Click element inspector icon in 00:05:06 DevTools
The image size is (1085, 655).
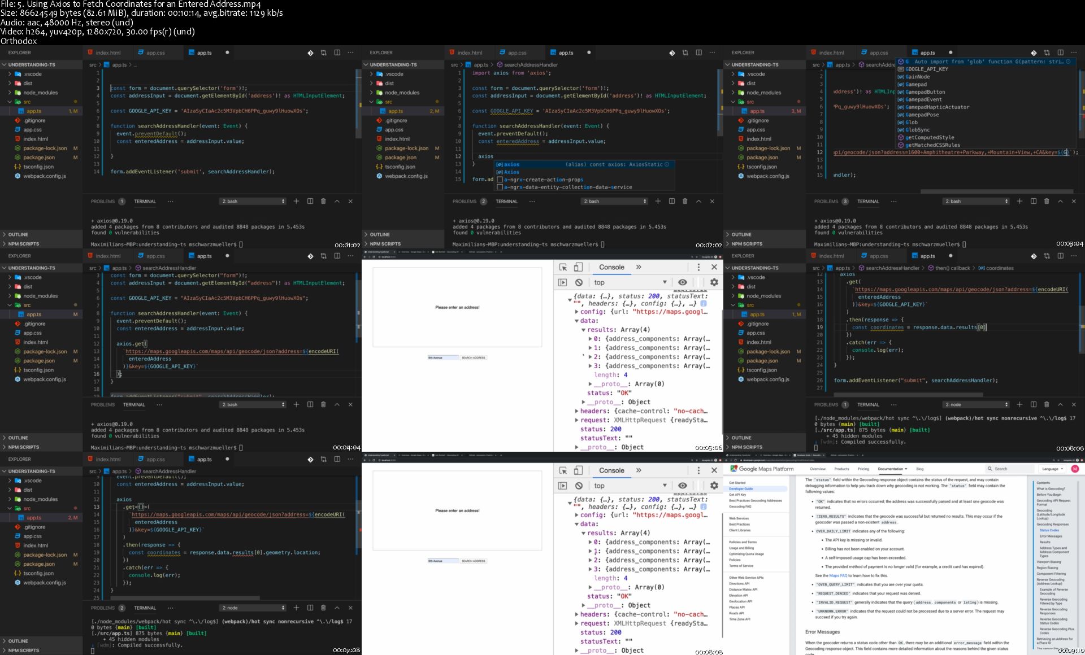563,267
